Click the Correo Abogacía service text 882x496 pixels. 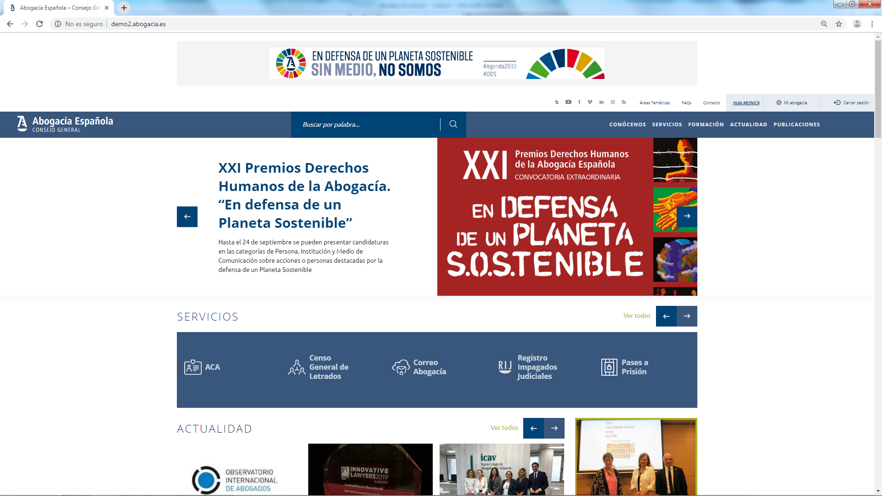pos(430,367)
